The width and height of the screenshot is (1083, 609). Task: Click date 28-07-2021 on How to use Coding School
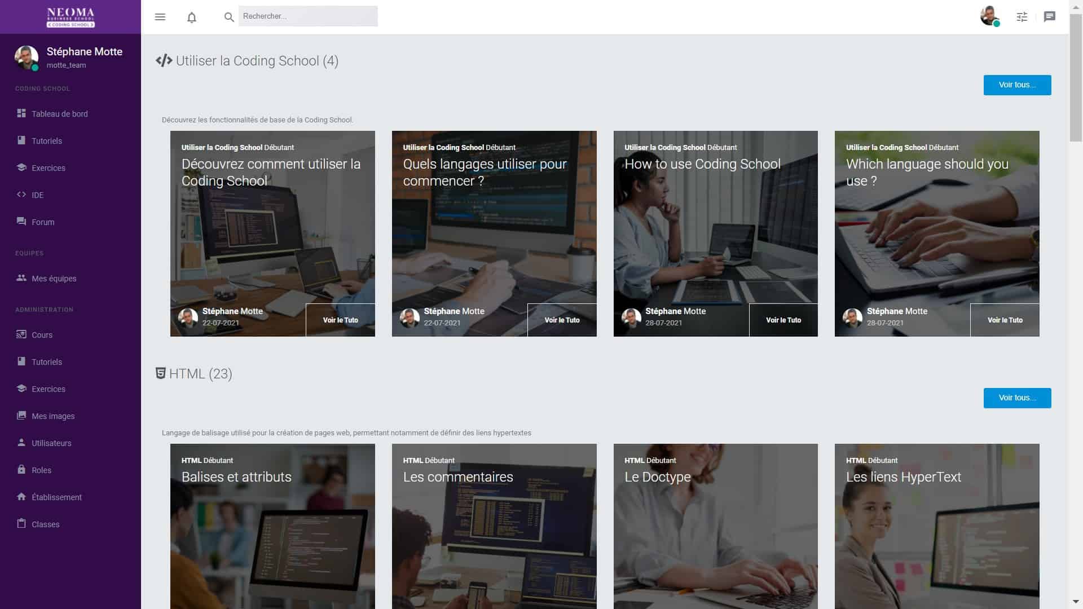(663, 323)
